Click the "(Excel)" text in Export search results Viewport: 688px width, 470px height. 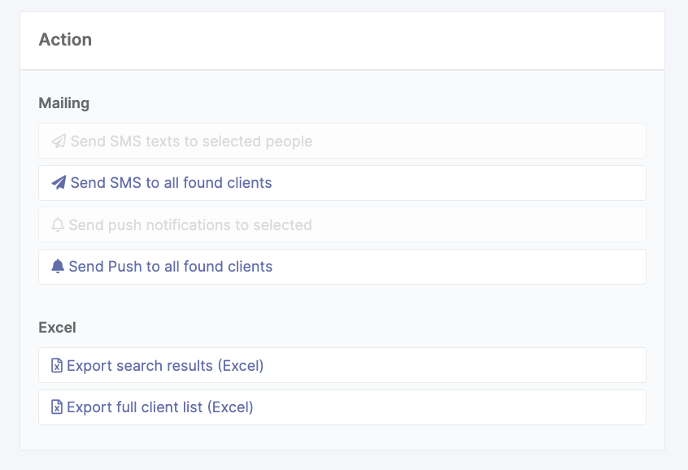[241, 366]
